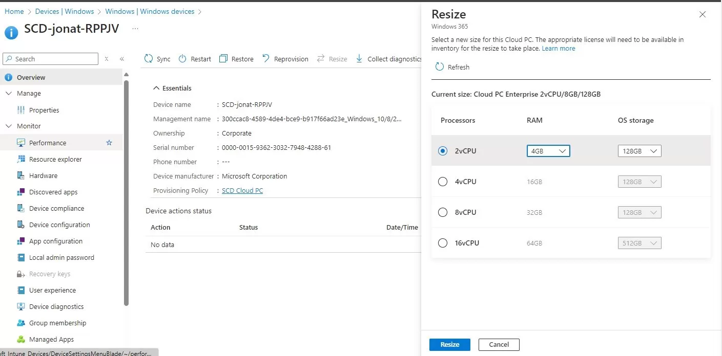Open the RAM dropdown showing 4GB

548,150
